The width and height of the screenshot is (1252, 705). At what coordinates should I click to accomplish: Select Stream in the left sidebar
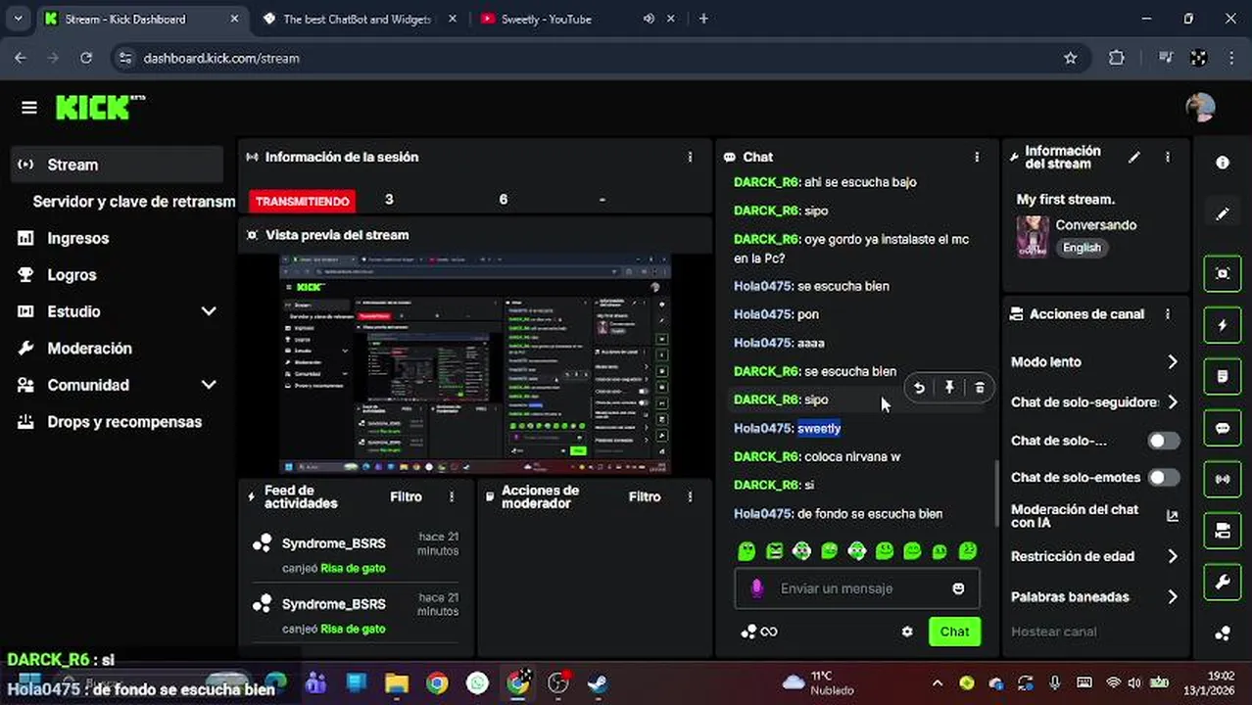pyautogui.click(x=118, y=164)
